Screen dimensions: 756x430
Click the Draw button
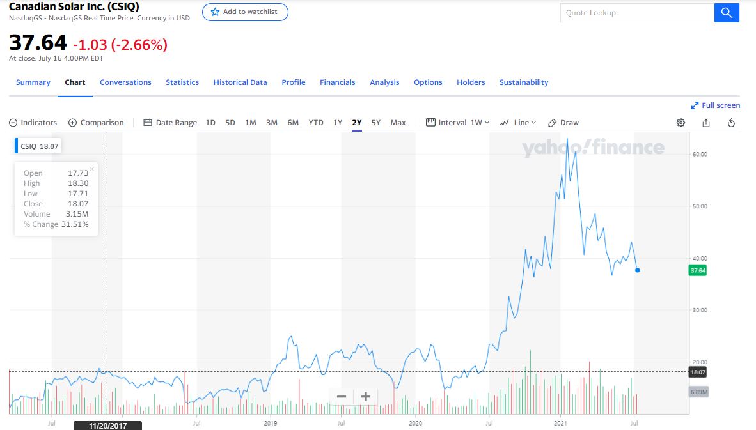point(563,123)
